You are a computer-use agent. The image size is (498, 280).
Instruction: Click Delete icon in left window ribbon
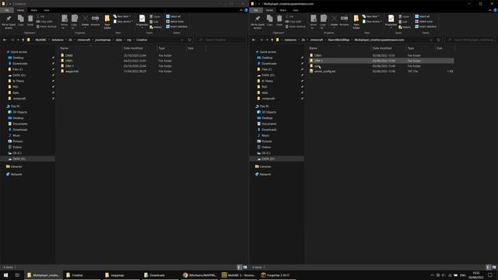85,20
